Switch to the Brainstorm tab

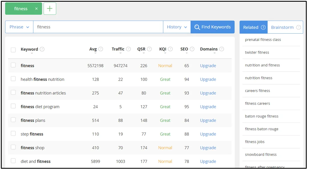(x=285, y=27)
